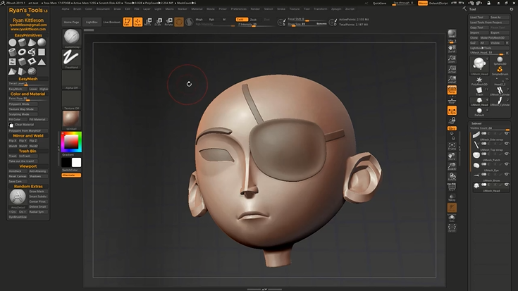Hide the UMesh_Patch subtool eye
518x291 pixels.
coord(507,154)
